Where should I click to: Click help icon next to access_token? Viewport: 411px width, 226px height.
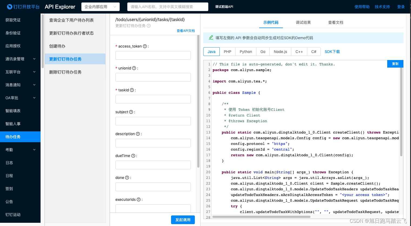pos(145,46)
